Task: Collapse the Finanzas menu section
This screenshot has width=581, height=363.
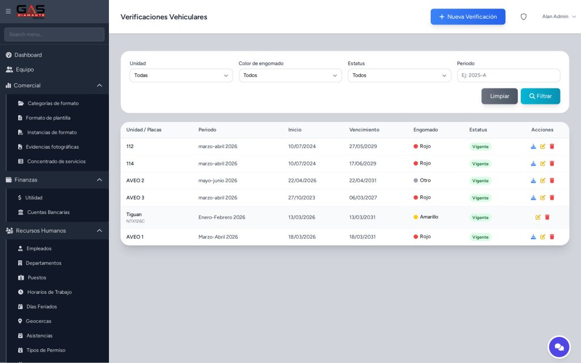Action: [x=54, y=180]
